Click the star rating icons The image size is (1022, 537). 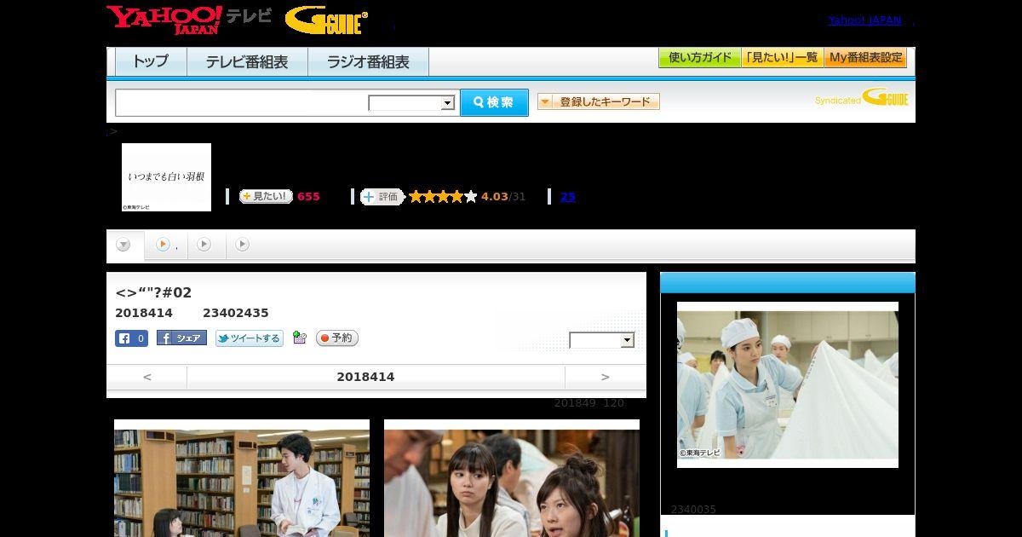443,197
